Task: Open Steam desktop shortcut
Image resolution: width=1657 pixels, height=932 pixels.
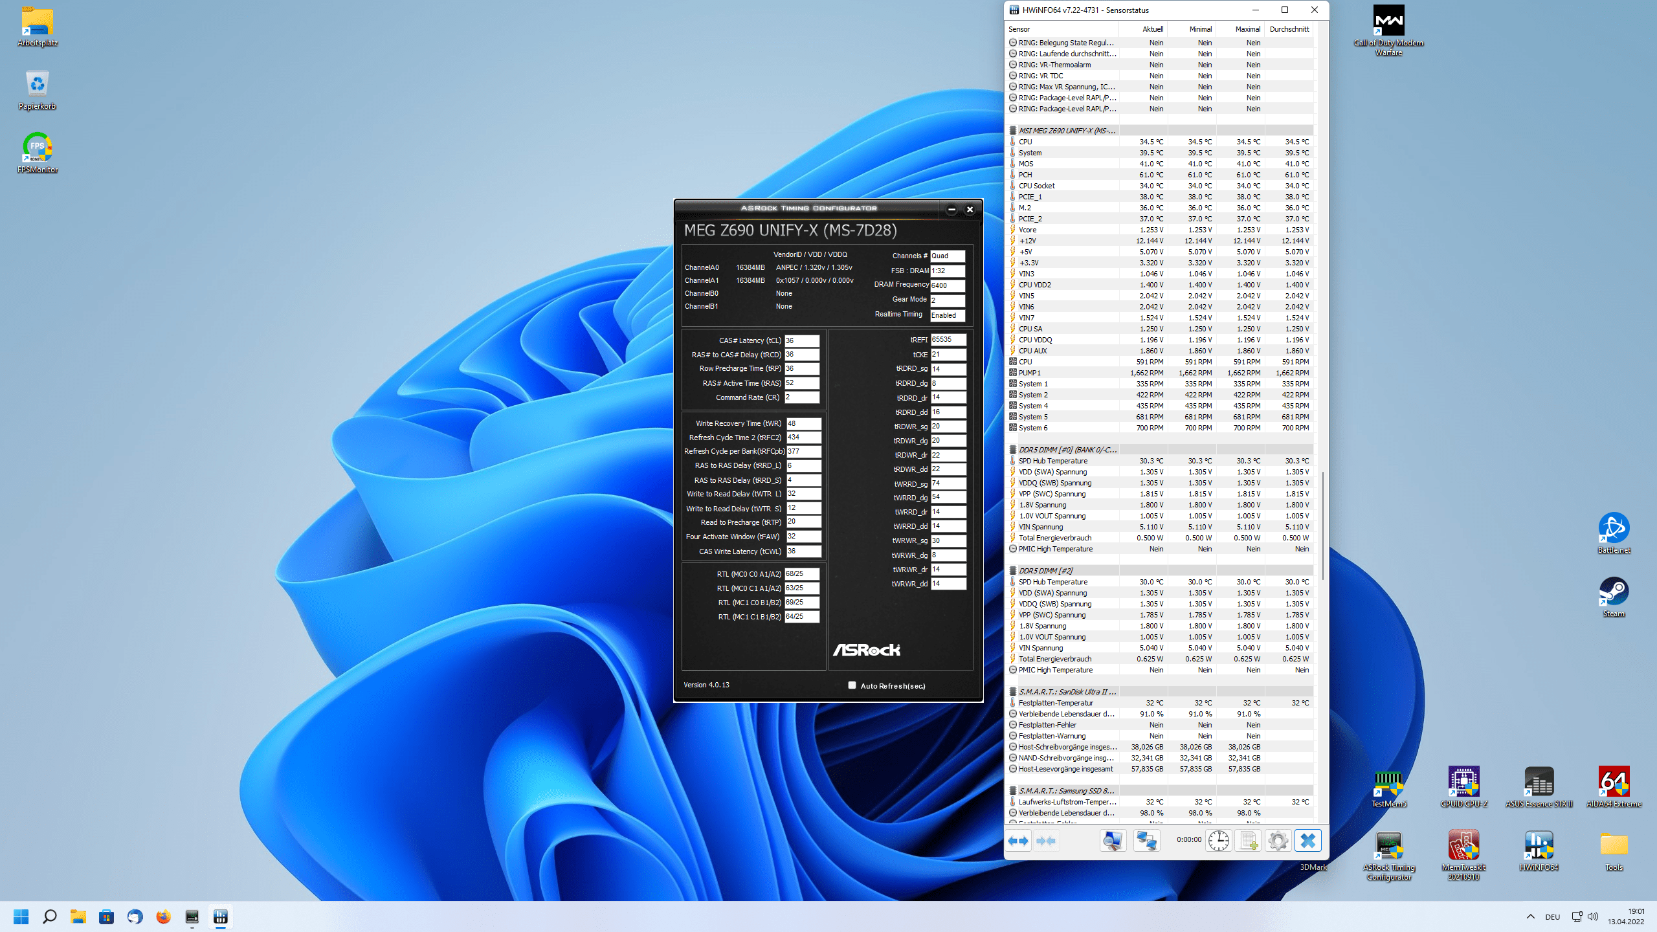Action: [x=1614, y=597]
